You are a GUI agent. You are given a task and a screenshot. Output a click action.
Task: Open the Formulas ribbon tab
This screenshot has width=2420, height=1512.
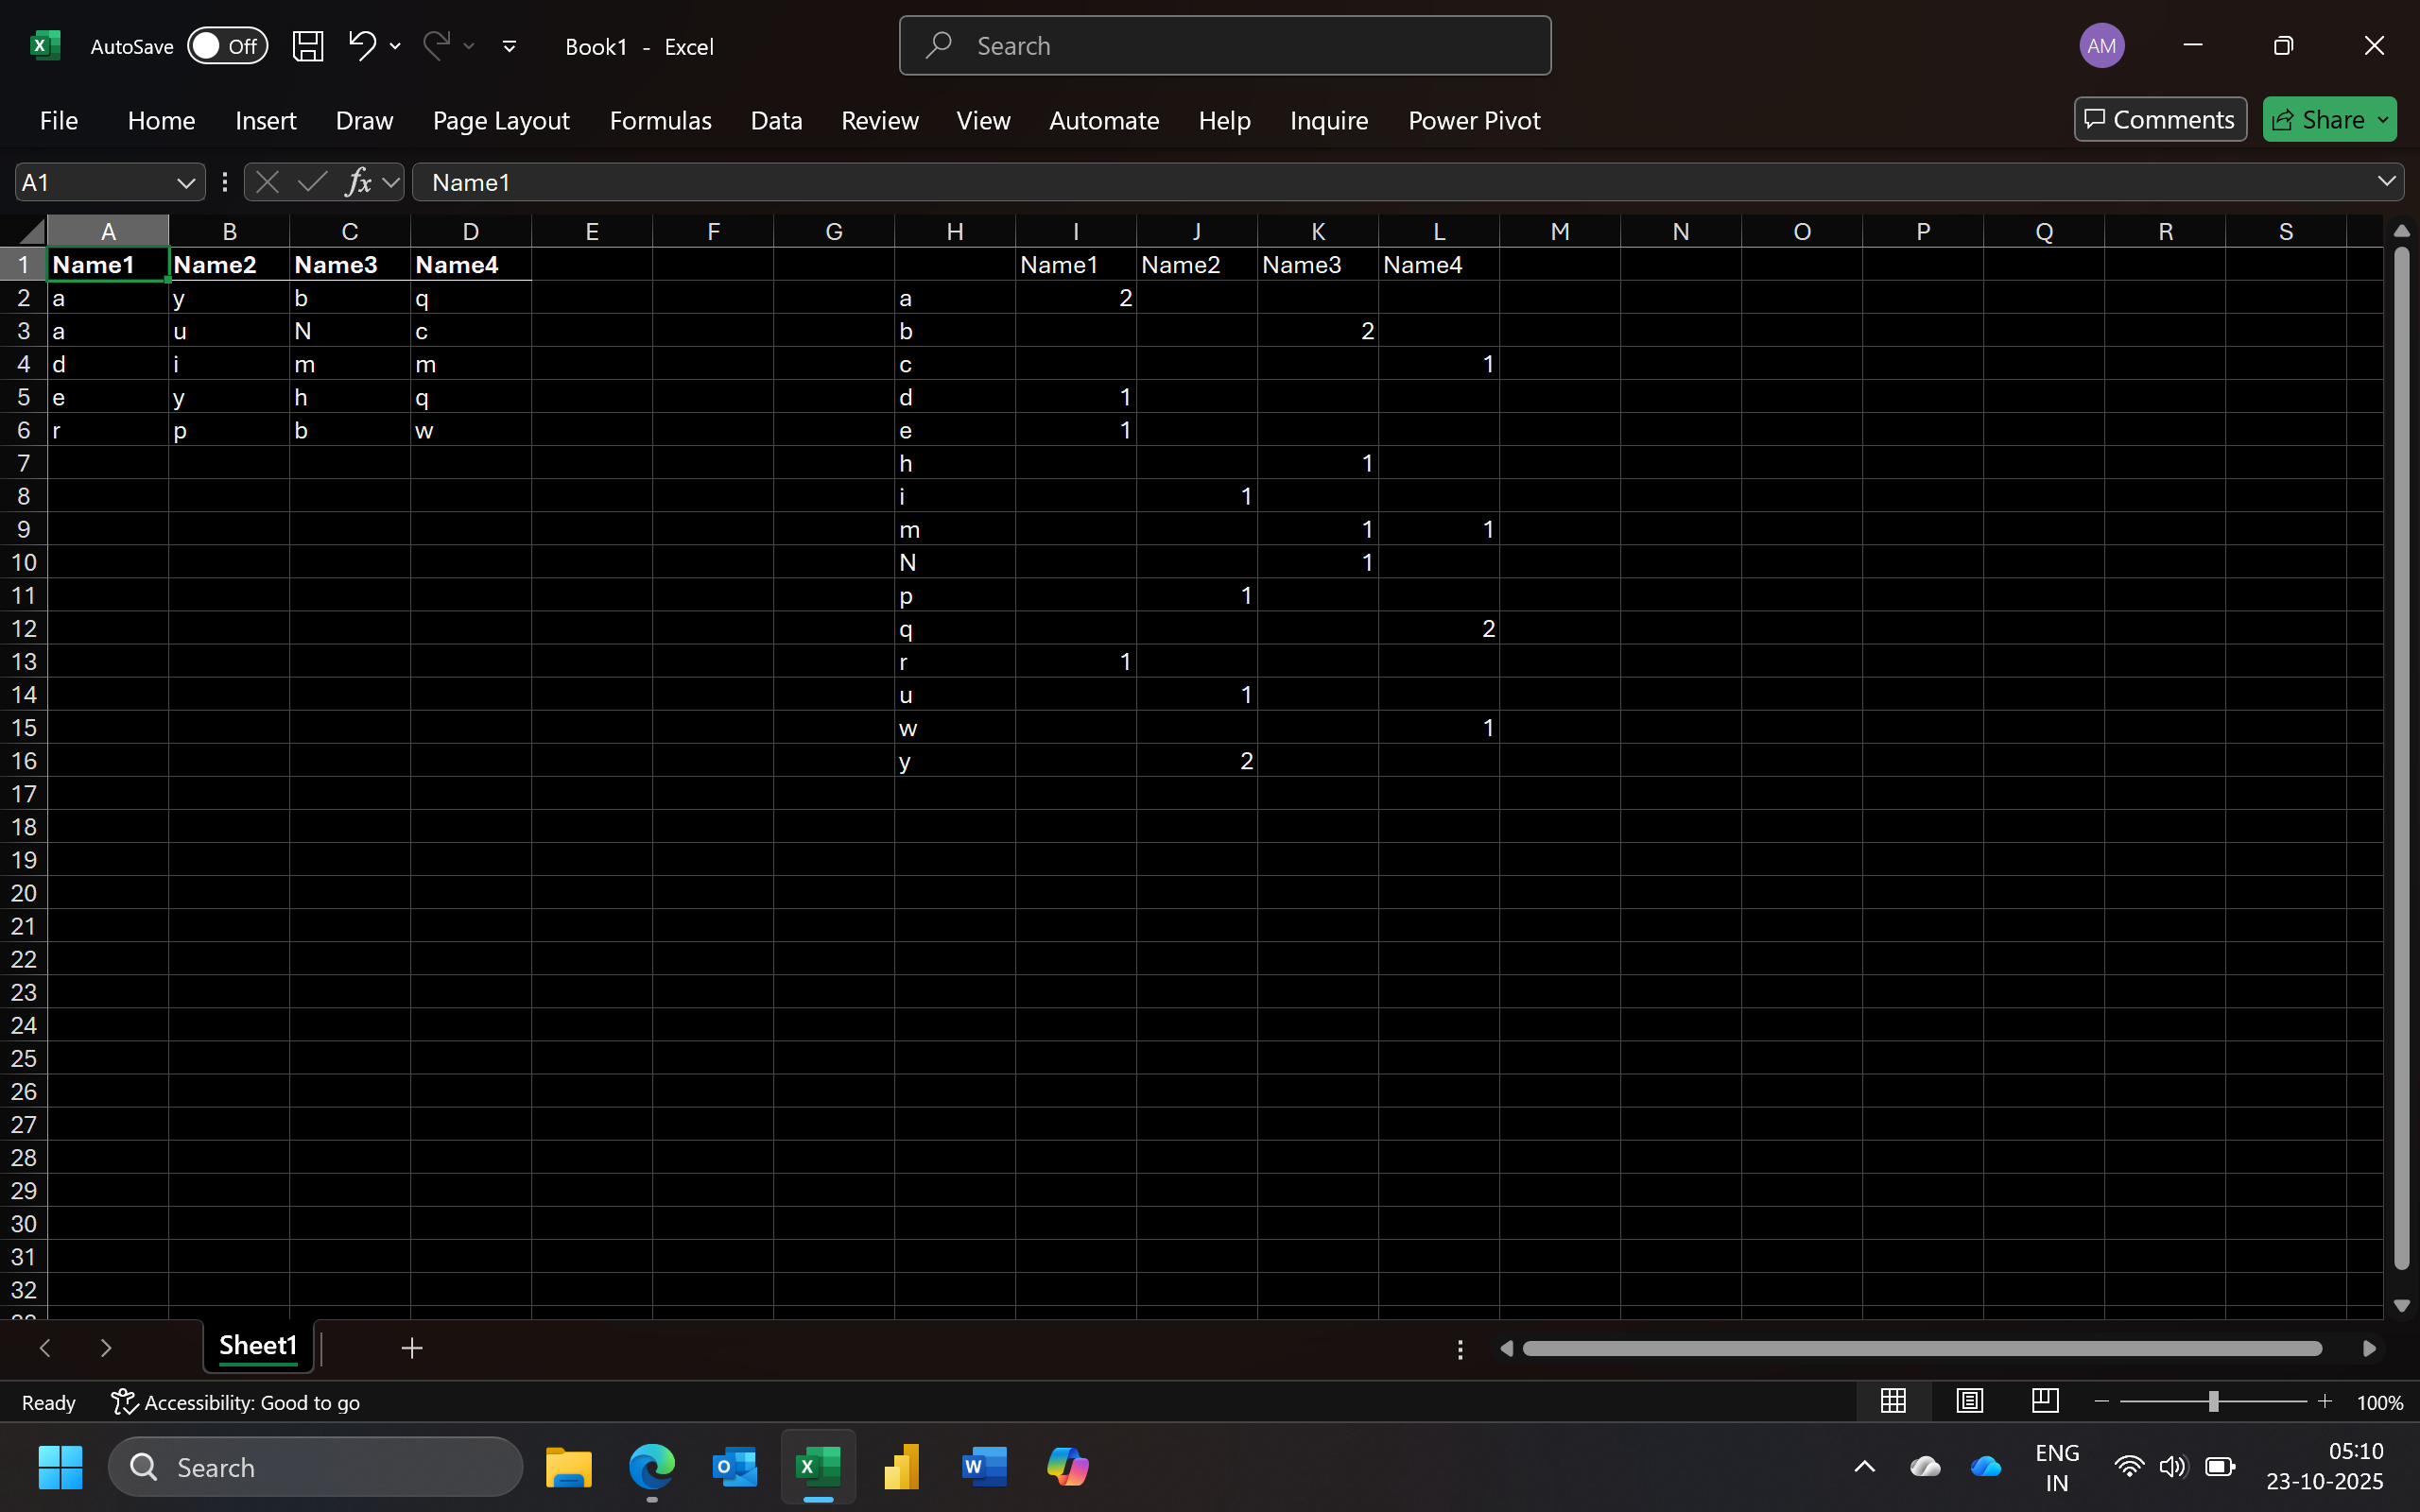point(660,121)
